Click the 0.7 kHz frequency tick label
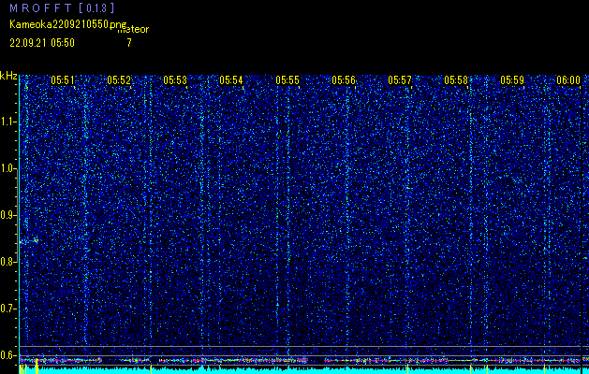Image resolution: width=589 pixels, height=374 pixels. click(x=7, y=309)
